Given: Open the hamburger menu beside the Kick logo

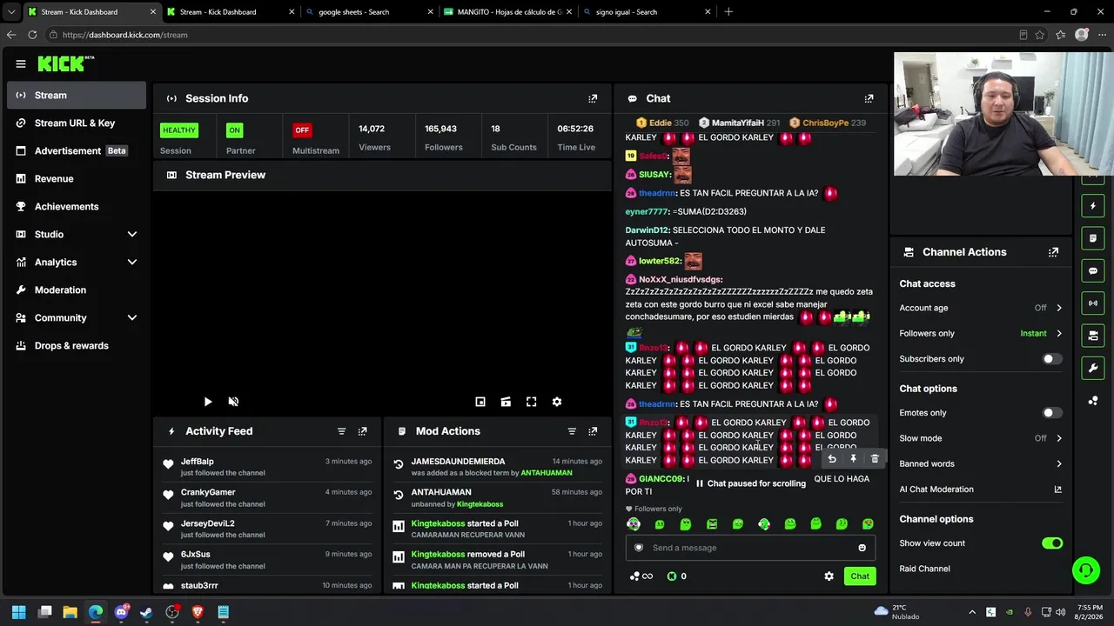Looking at the screenshot, I should tap(21, 63).
